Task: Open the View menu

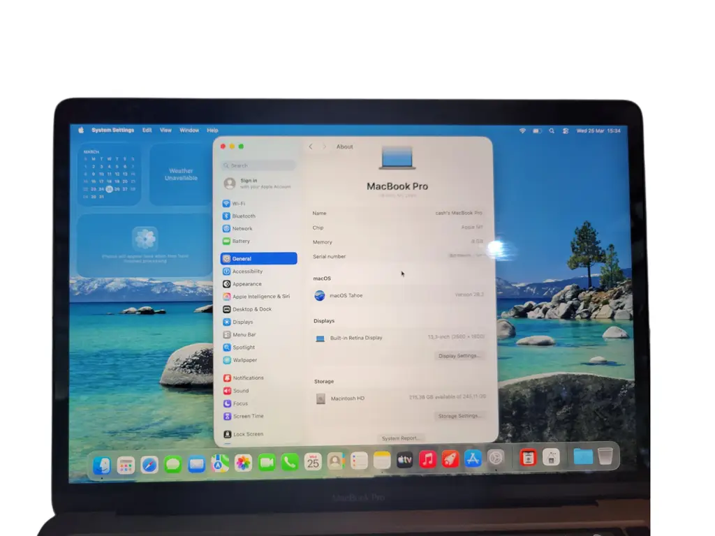Action: coord(165,130)
